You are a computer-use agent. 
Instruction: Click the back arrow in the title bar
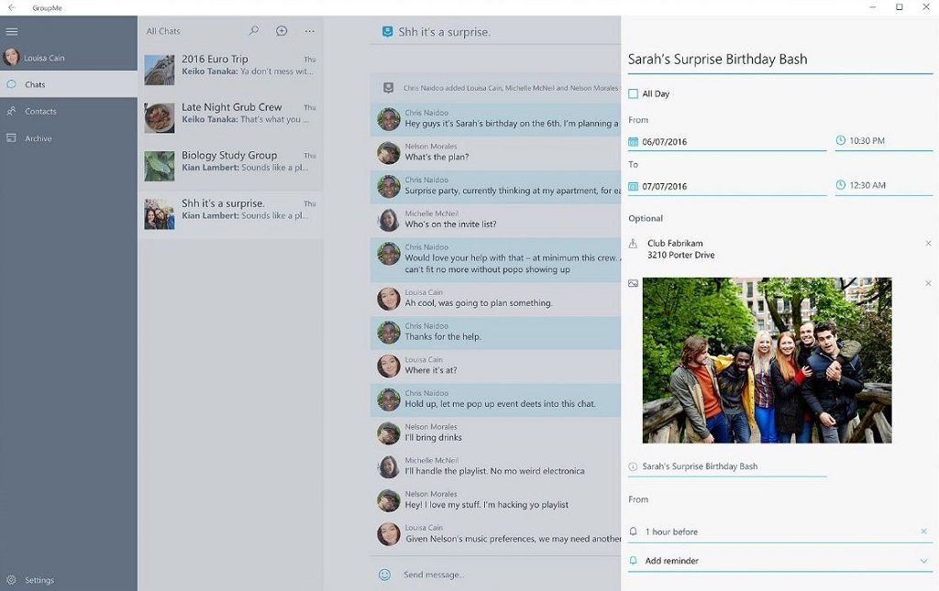(x=10, y=6)
